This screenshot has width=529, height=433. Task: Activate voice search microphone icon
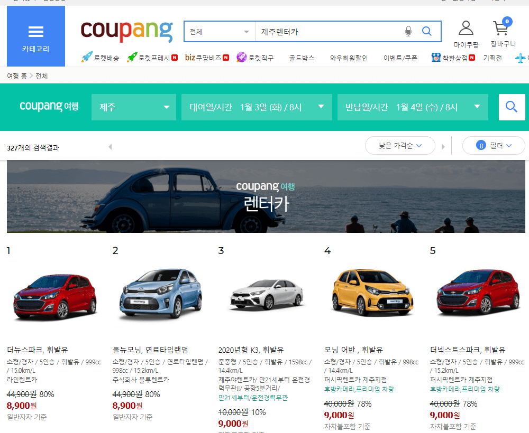pyautogui.click(x=408, y=31)
